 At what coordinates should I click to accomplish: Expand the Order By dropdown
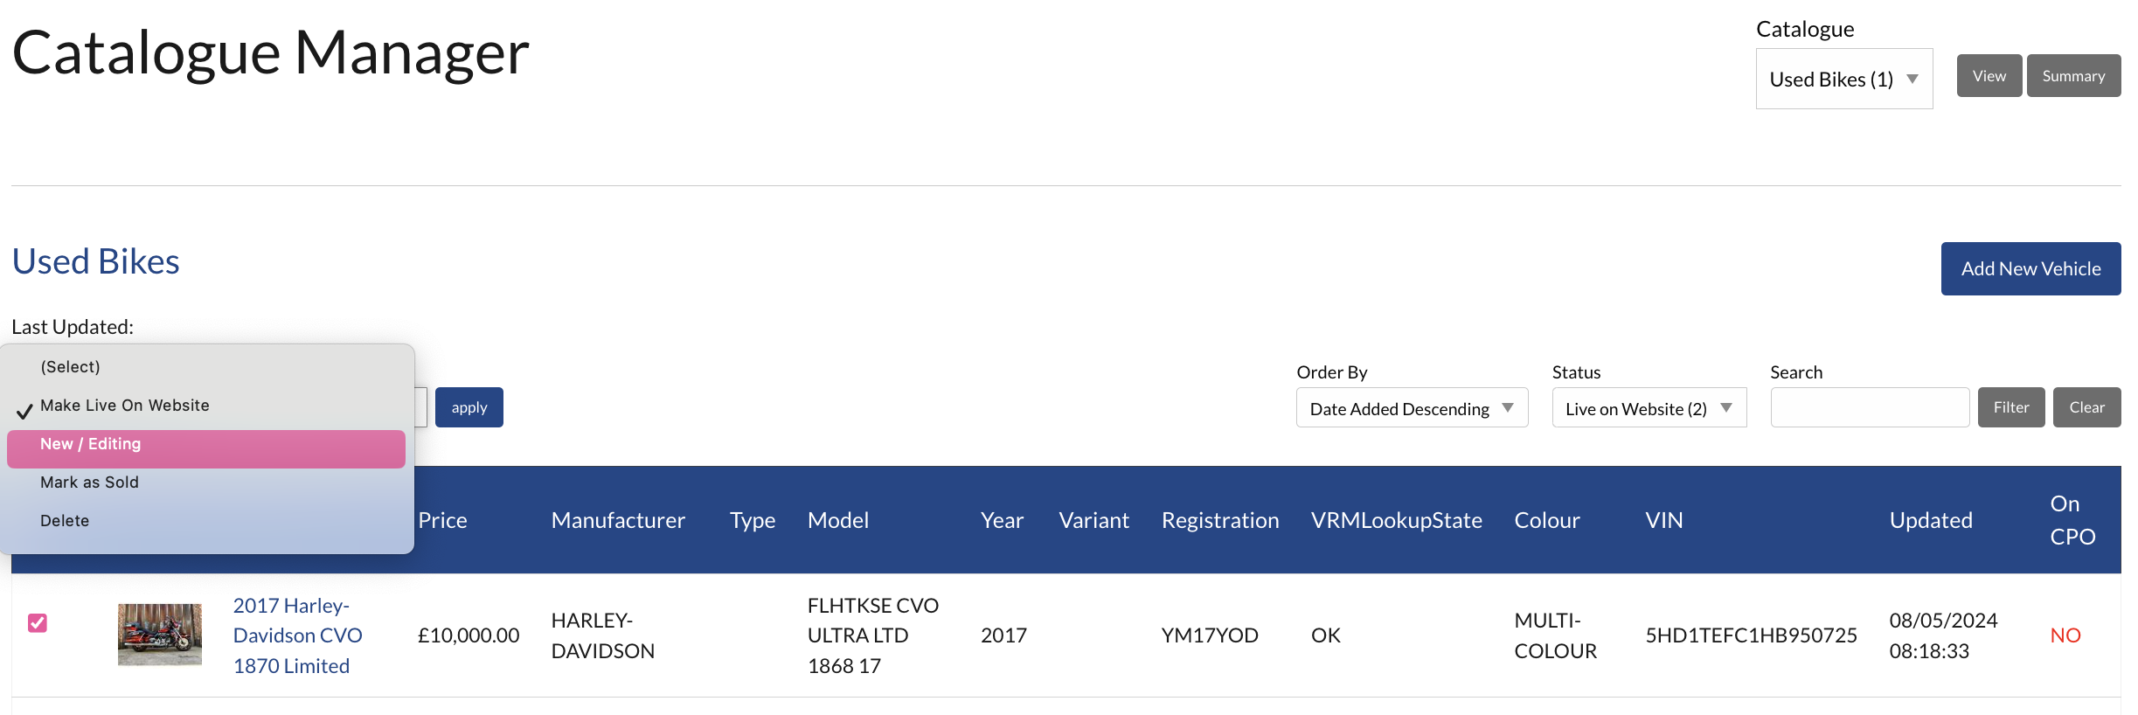click(x=1411, y=408)
